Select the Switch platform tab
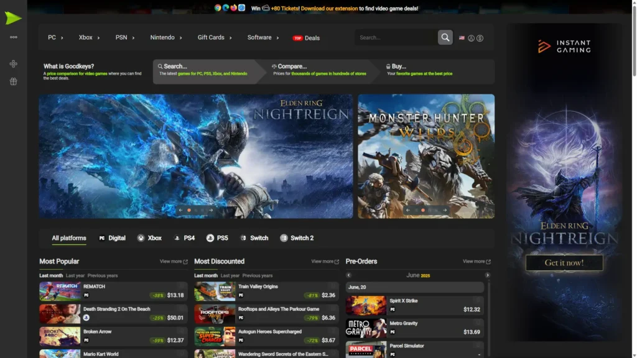The height and width of the screenshot is (358, 637). (254, 238)
